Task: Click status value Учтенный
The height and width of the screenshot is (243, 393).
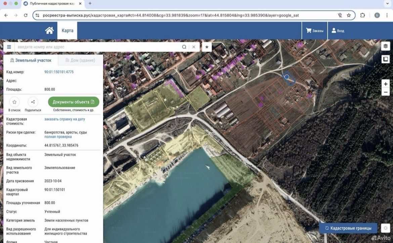Action: coord(52,212)
